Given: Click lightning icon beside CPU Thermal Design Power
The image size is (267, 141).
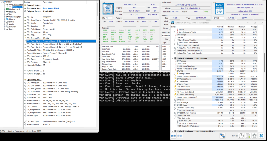Looking at the screenshot, I should click(25, 38).
